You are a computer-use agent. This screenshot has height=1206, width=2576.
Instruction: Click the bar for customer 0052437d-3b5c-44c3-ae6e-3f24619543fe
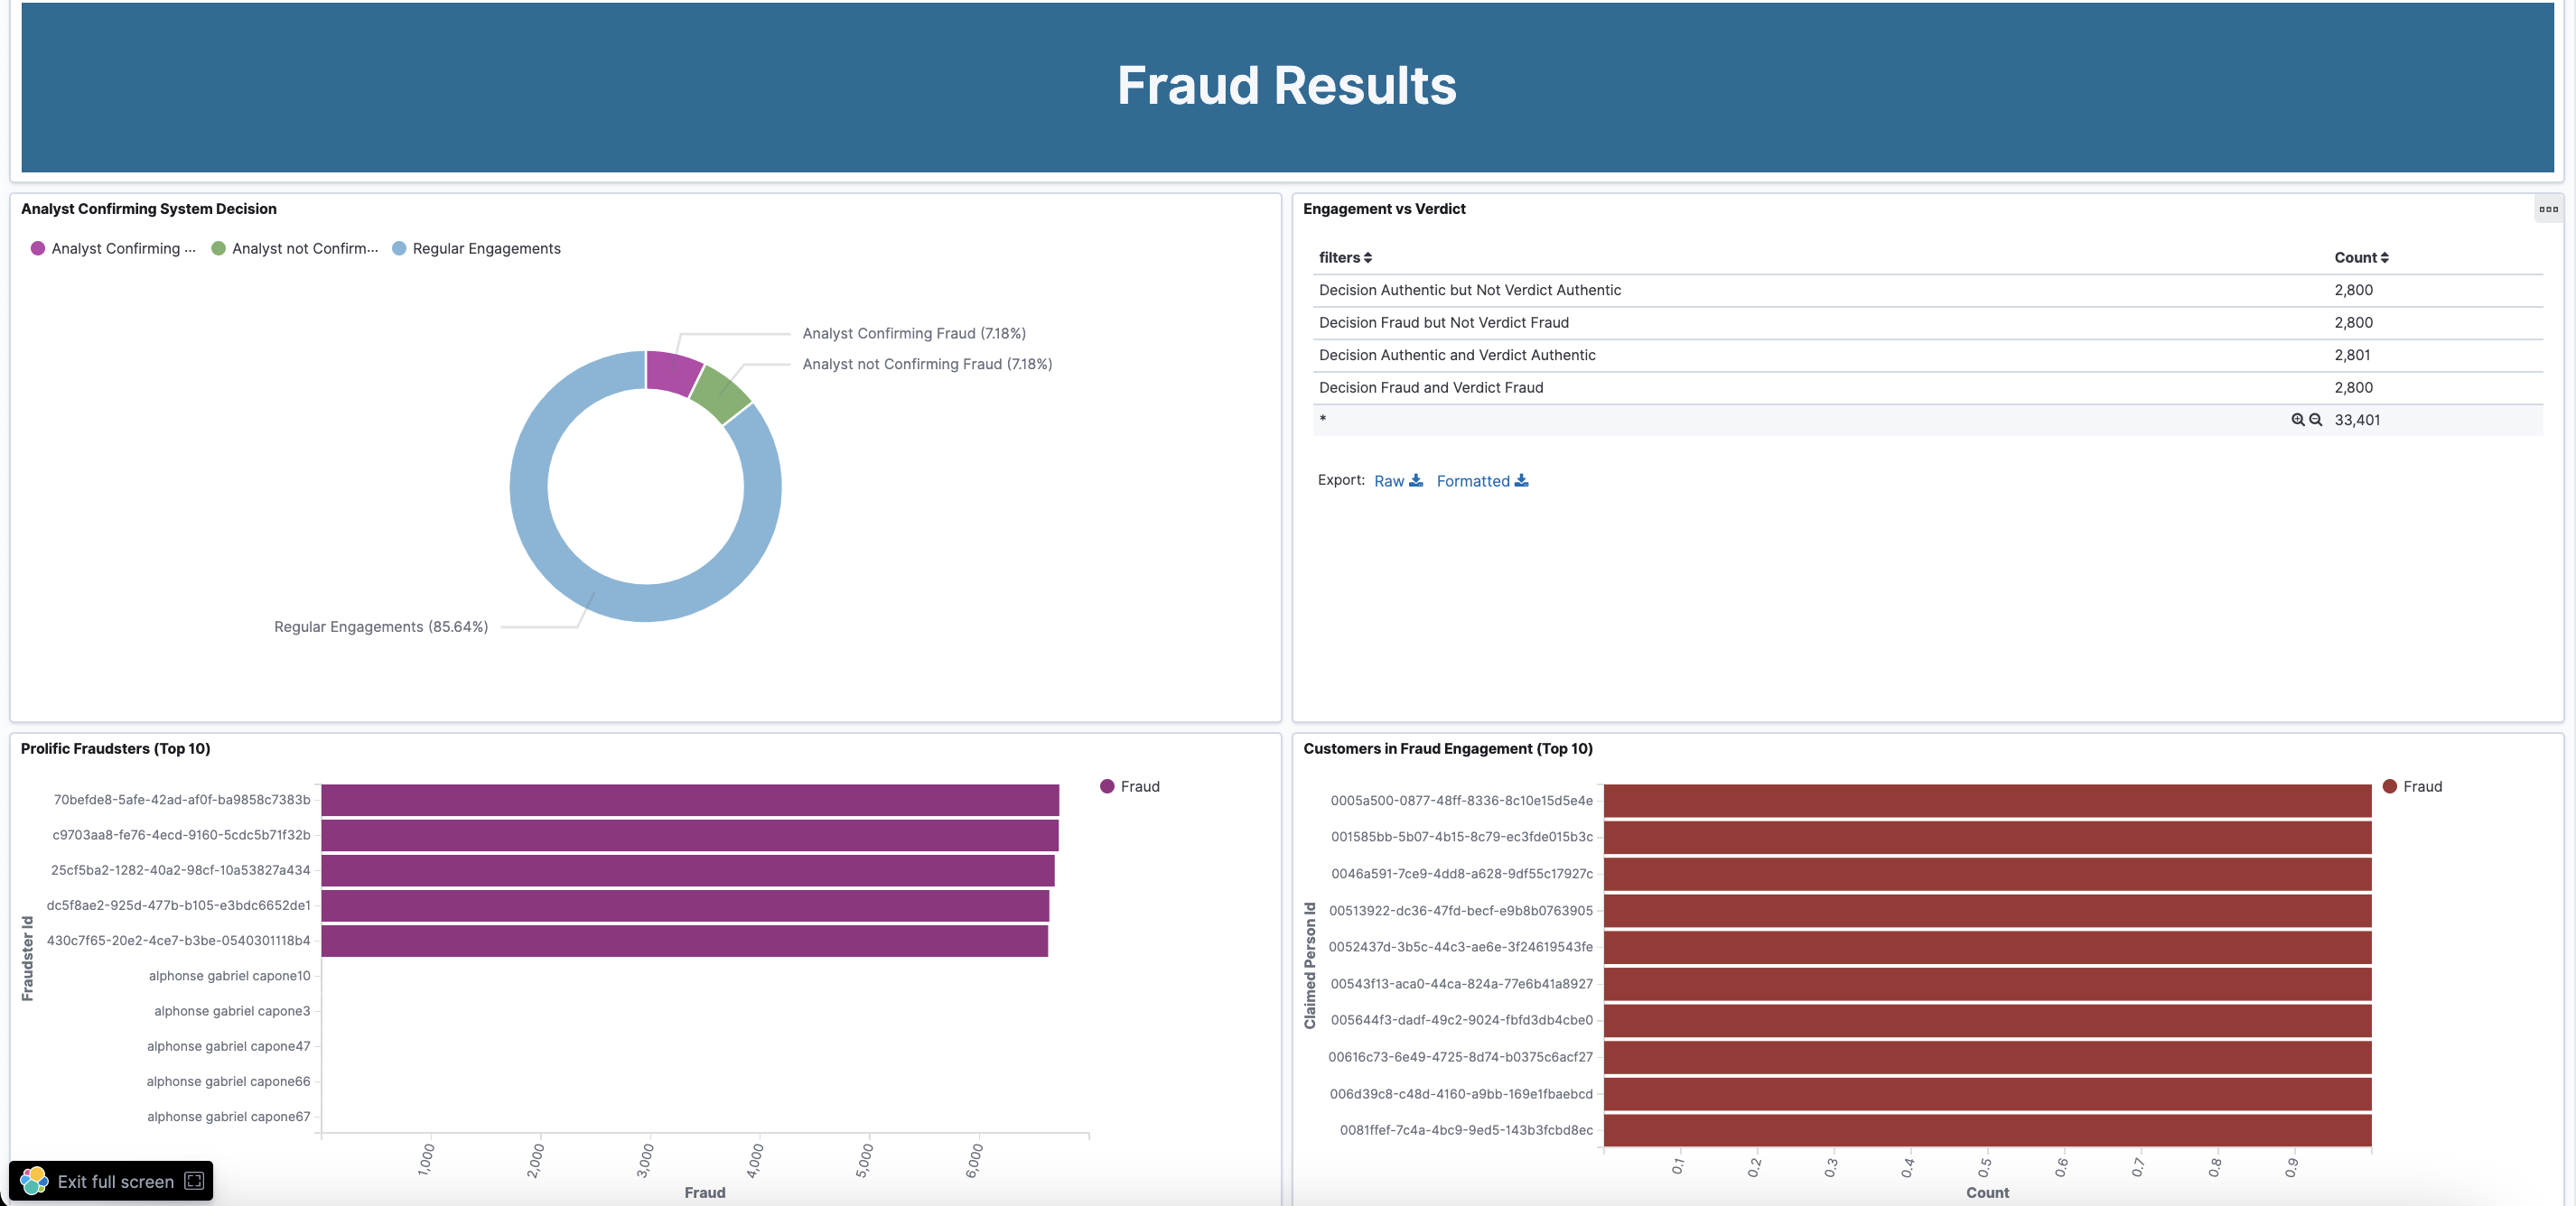(x=1987, y=947)
